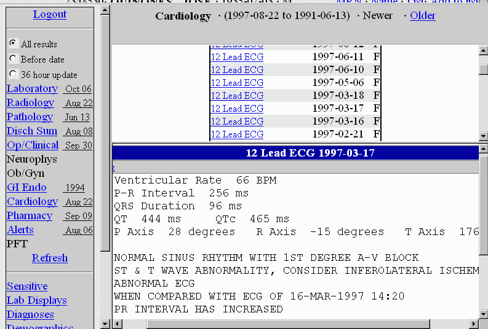Image resolution: width=488 pixels, height=329 pixels.
Task: Open the Laboratory results section
Action: pyautogui.click(x=32, y=88)
